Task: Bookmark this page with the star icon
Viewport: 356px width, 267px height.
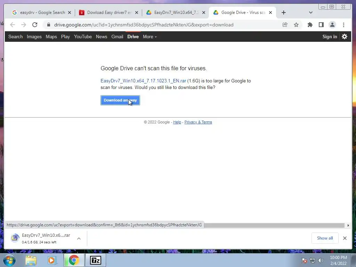Action: [x=296, y=25]
